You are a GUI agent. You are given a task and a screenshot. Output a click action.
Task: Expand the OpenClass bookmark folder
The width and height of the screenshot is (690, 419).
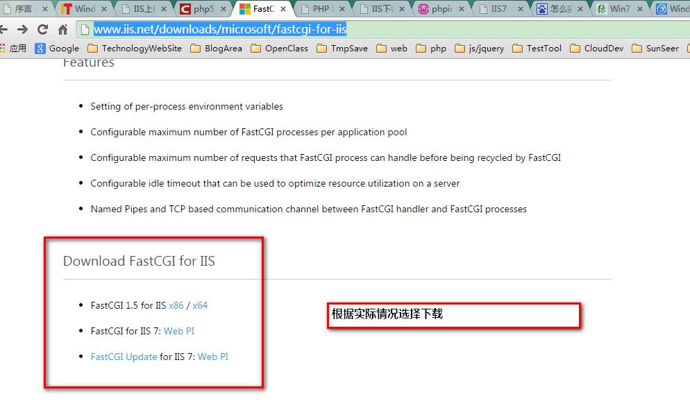[279, 49]
